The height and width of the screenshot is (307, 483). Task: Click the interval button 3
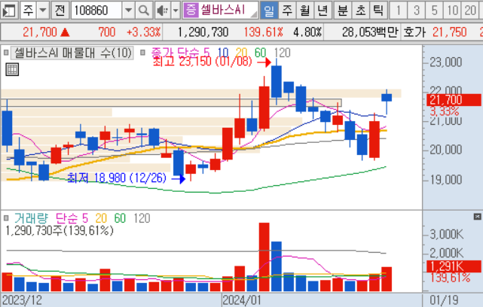417,11
